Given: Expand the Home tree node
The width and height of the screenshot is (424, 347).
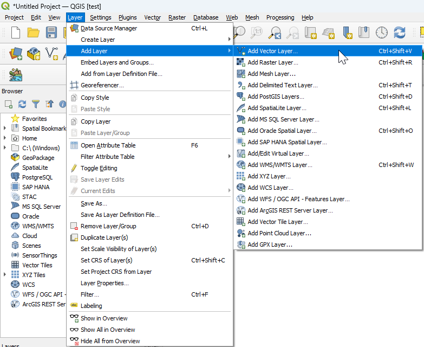Looking at the screenshot, I should click(5, 138).
